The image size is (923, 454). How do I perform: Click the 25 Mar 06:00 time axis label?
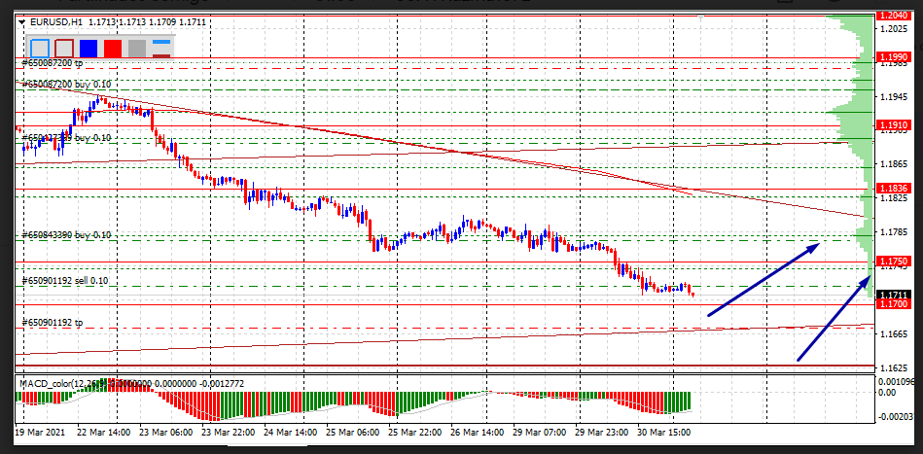click(x=353, y=430)
